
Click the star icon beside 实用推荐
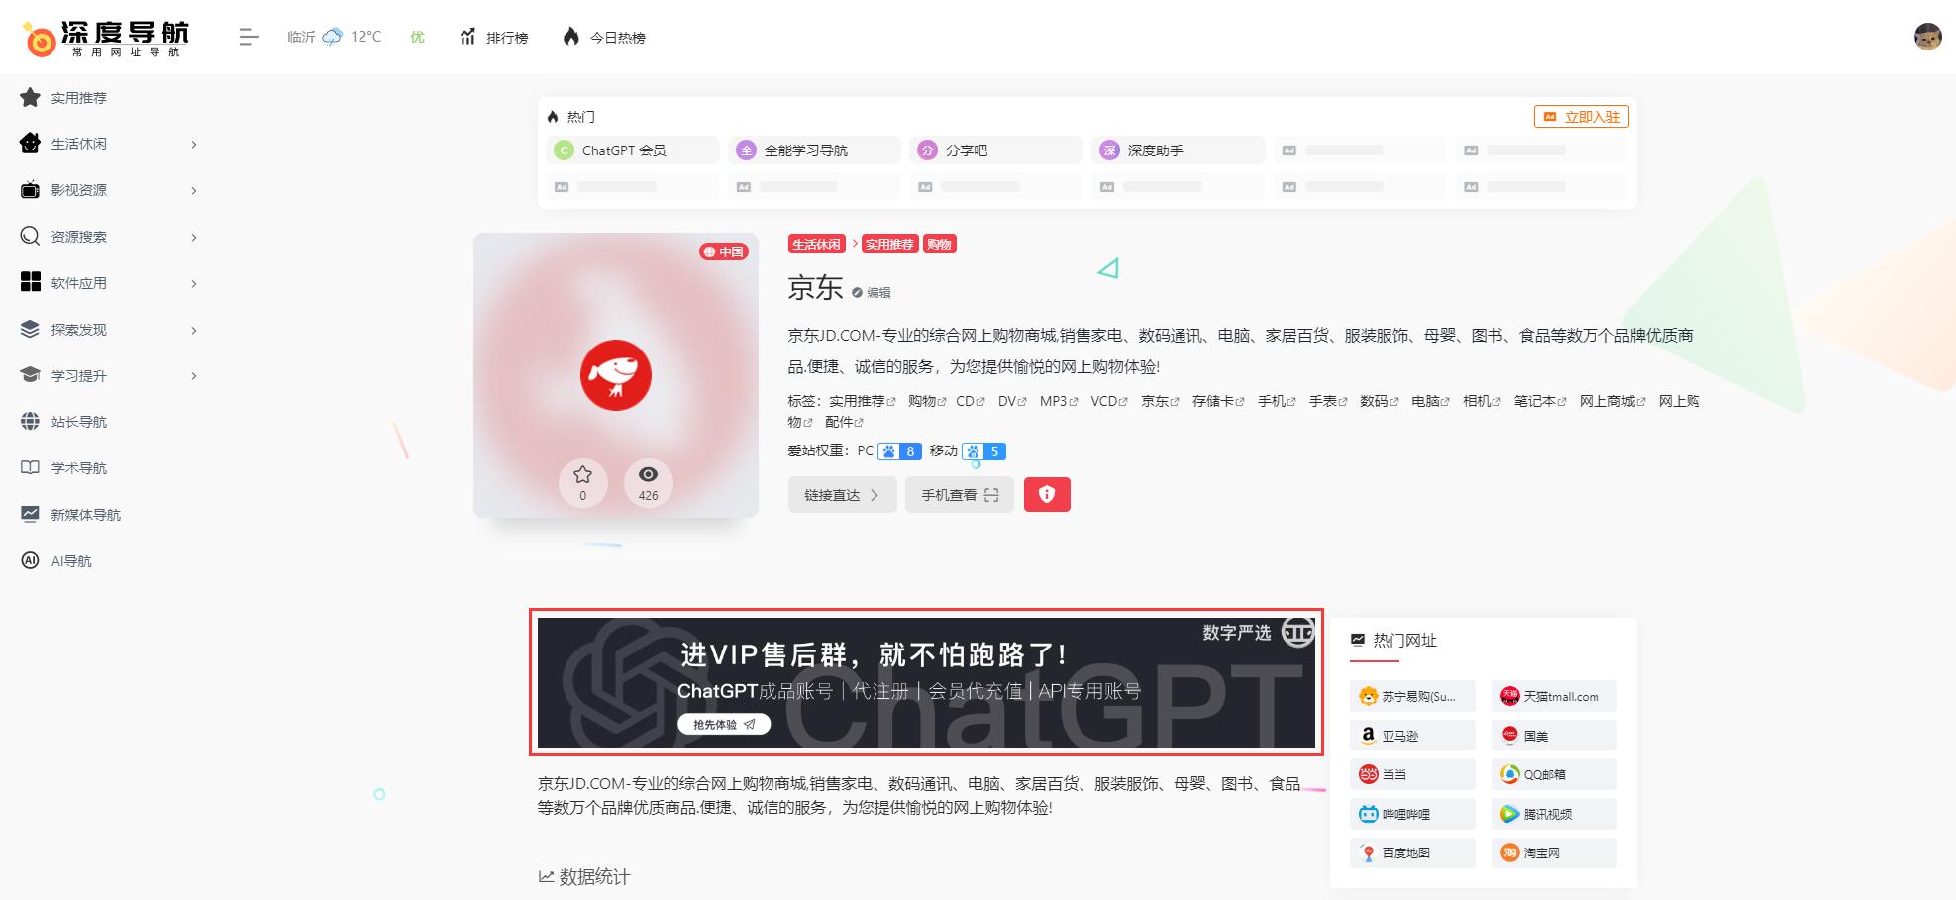(30, 97)
